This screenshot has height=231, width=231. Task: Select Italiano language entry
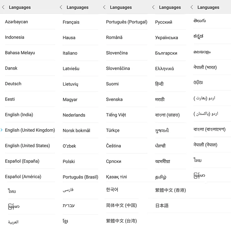click(70, 53)
